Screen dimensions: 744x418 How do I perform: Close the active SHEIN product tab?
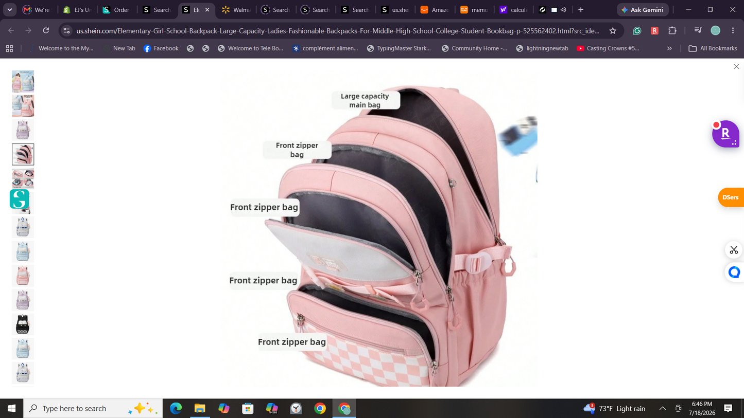(x=207, y=10)
